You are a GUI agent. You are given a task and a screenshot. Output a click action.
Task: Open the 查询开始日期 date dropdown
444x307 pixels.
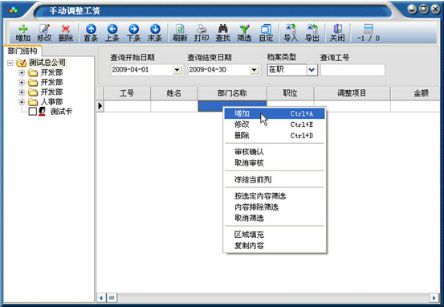(x=177, y=70)
